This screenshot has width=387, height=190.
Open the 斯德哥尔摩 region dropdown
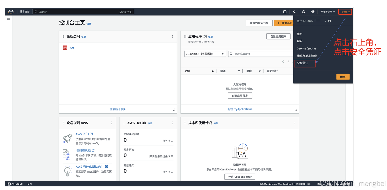pyautogui.click(x=327, y=11)
